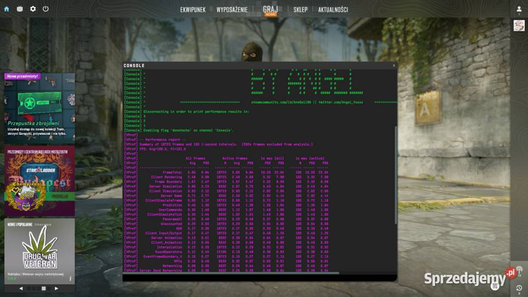Screen dimensions: 528x297
Task: Show info for Drug War Veteran sticker
Action: click(x=70, y=279)
